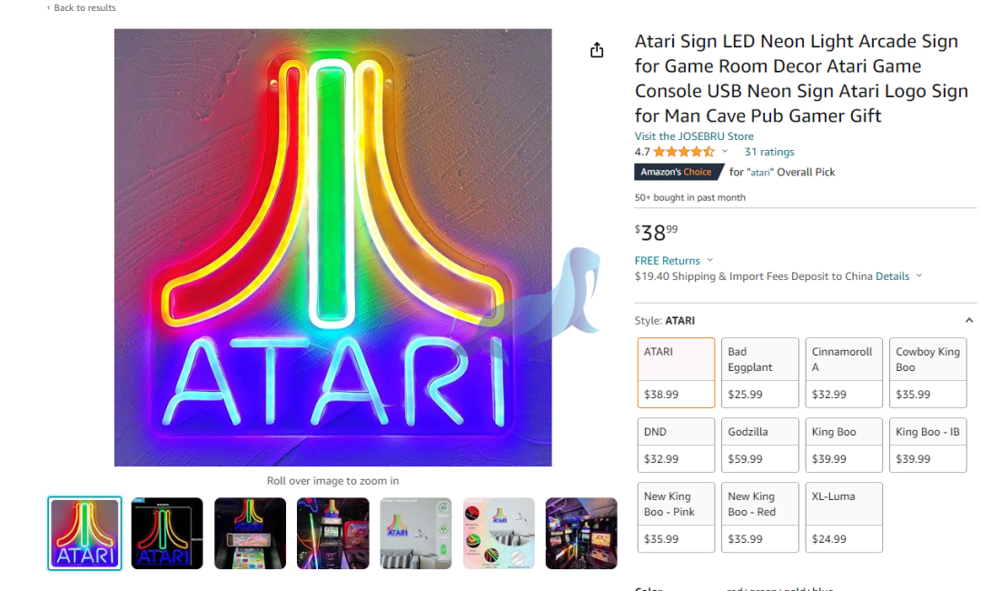View the arcade cabinet thumbnail image
This screenshot has width=981, height=591.
(251, 534)
